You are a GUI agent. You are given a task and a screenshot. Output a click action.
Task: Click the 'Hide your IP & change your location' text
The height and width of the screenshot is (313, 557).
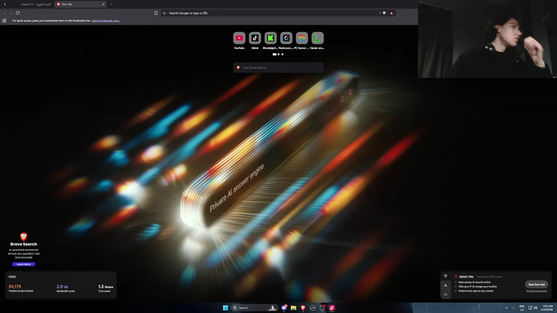point(478,286)
